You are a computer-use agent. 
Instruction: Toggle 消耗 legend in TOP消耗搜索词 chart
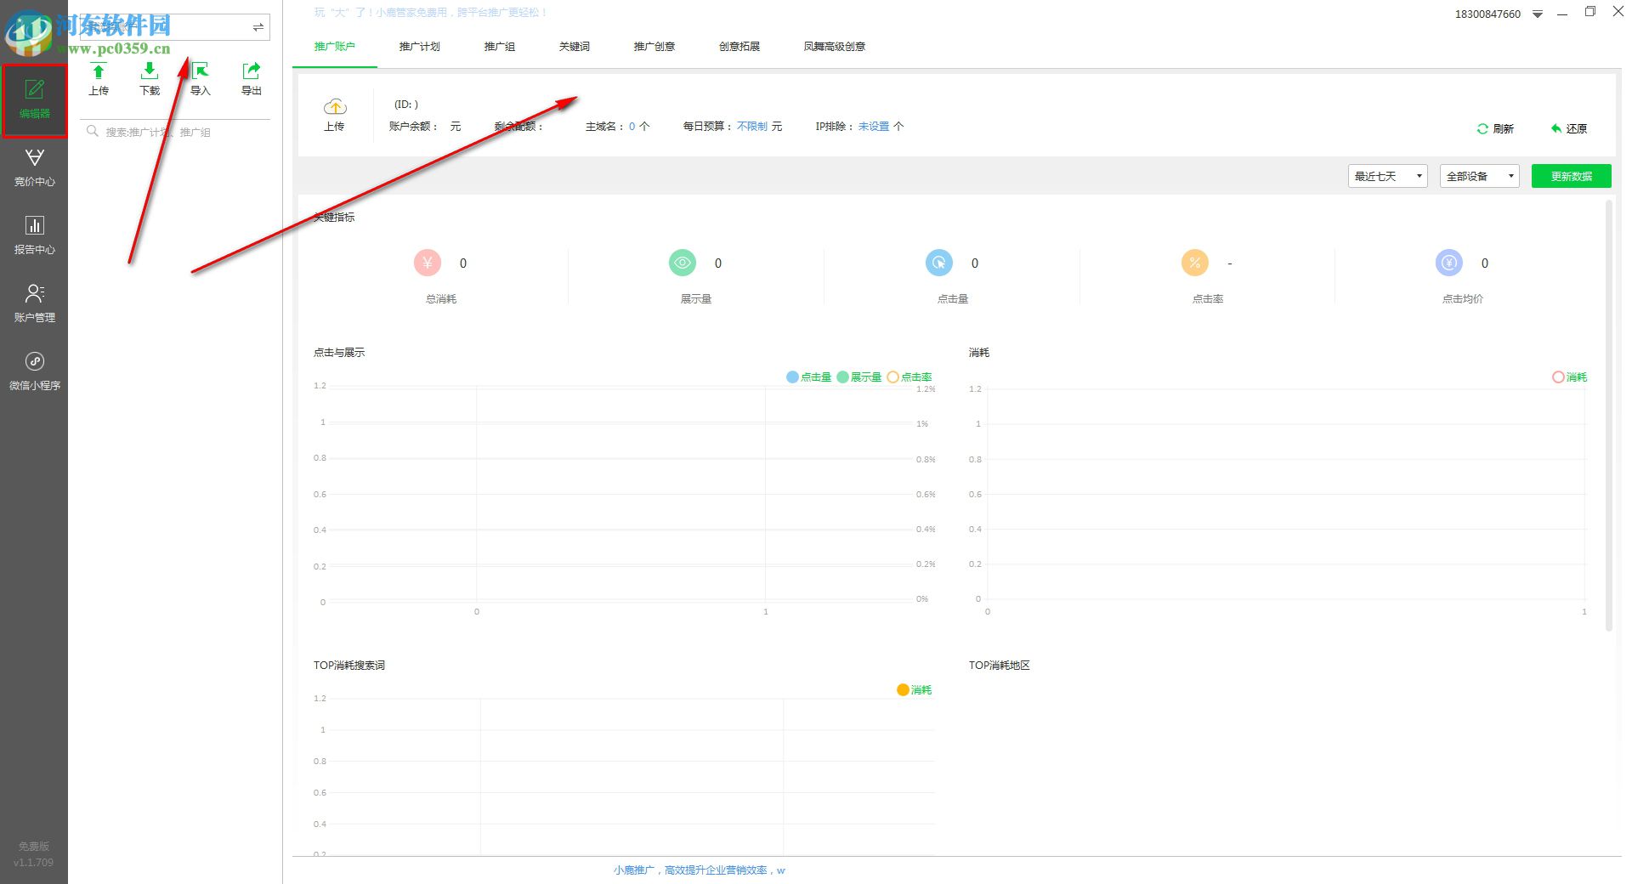[x=915, y=689]
